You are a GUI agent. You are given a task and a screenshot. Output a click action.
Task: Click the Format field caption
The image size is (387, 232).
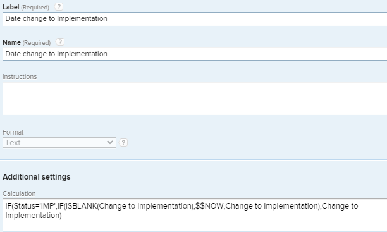tap(13, 132)
